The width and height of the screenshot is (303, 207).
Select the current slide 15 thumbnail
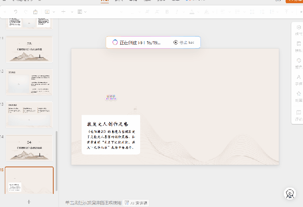click(x=29, y=180)
